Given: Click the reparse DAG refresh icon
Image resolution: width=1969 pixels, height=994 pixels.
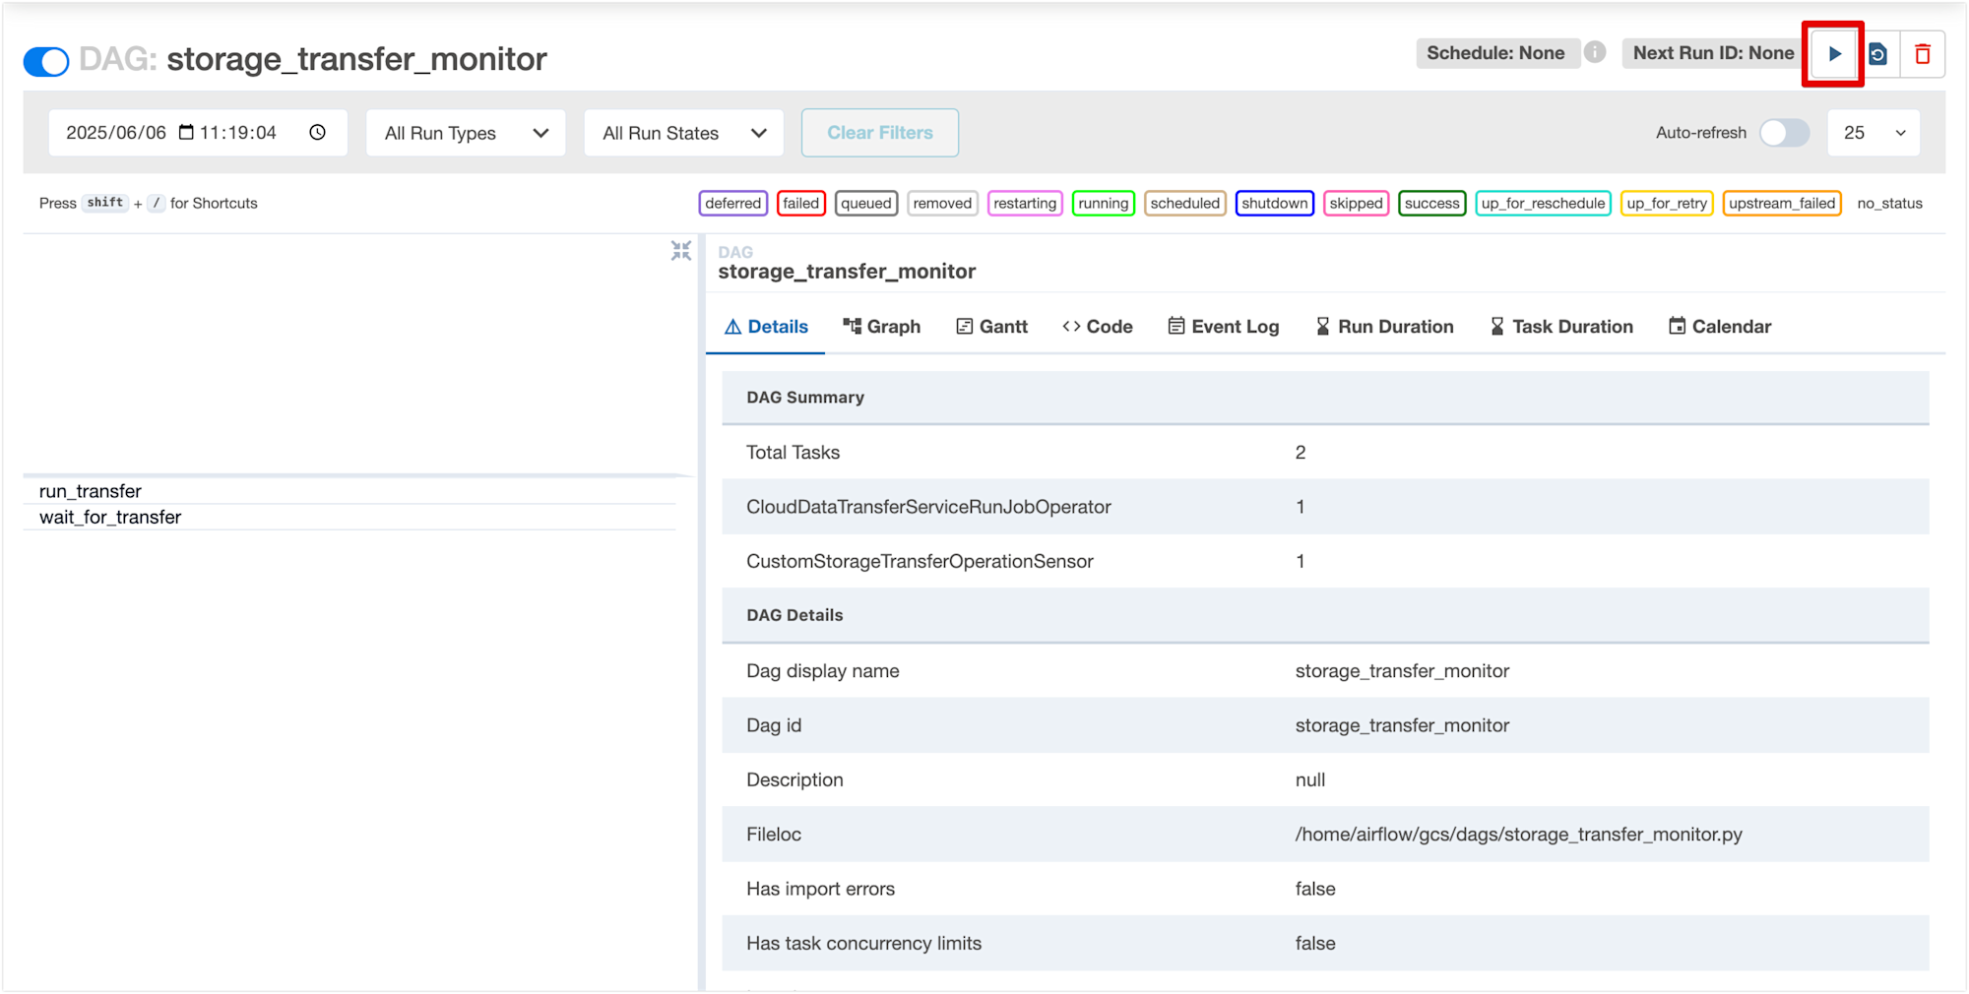Looking at the screenshot, I should (x=1878, y=54).
